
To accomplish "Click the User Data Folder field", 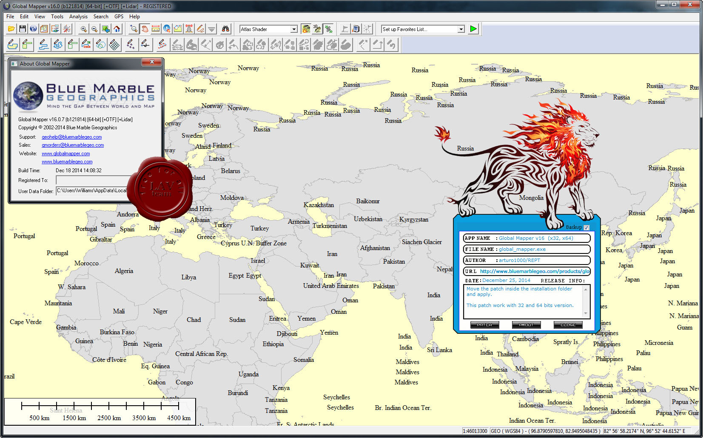I will (93, 191).
